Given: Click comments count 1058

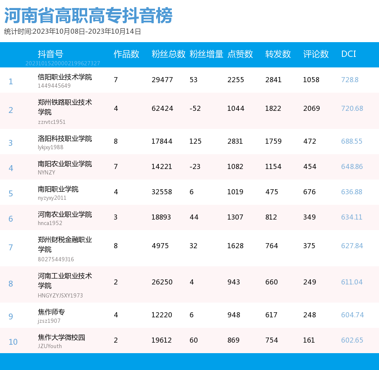Looking at the screenshot, I should [311, 80].
